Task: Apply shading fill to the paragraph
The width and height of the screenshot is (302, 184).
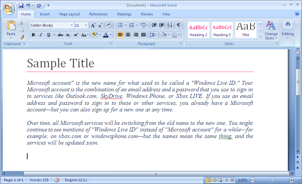Action: point(163,35)
